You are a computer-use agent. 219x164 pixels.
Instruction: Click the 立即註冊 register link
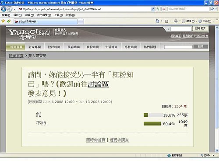click(73, 34)
